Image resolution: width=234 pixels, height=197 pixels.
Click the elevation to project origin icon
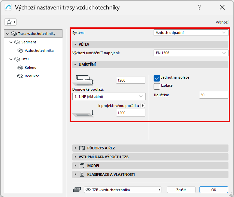(x=83, y=114)
